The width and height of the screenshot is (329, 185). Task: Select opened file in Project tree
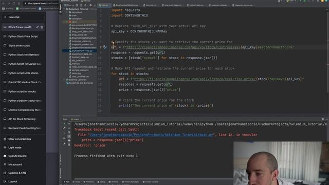pos(77,5)
